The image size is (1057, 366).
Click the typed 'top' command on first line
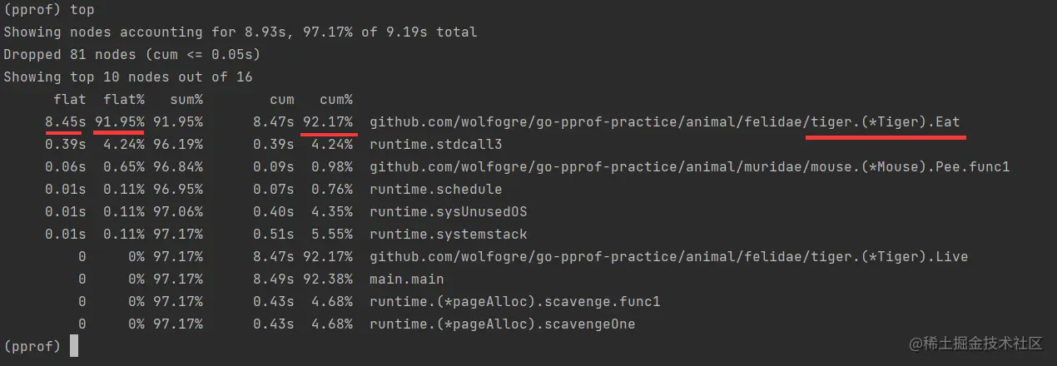point(82,10)
